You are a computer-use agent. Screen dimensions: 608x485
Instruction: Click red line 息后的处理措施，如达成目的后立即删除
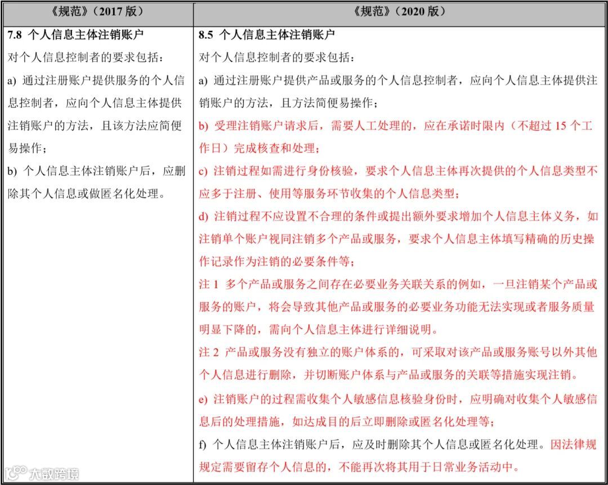(x=347, y=421)
